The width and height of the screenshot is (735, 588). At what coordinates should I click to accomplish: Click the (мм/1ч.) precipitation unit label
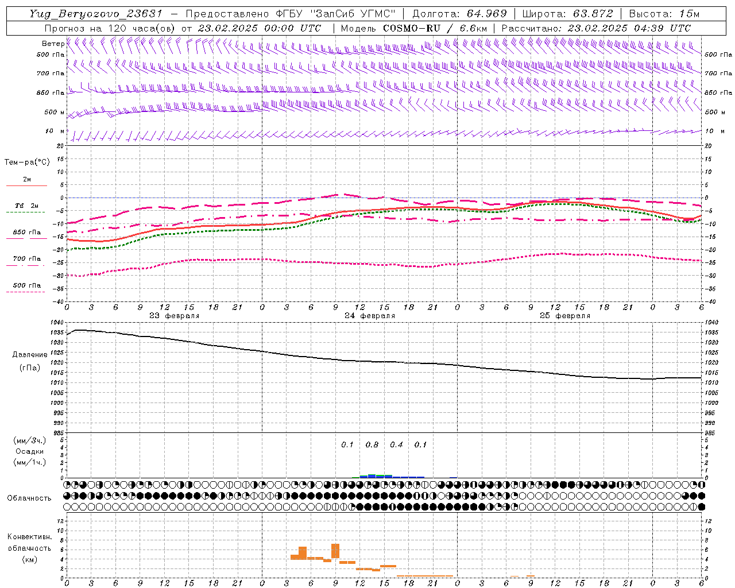[30, 462]
